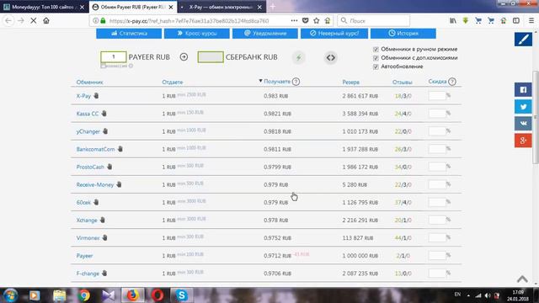Open Кросс-курсы section
The image size is (539, 303).
[x=197, y=34]
